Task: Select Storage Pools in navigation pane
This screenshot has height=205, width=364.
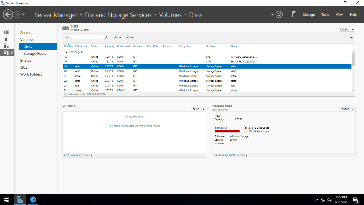Action: tap(35, 53)
